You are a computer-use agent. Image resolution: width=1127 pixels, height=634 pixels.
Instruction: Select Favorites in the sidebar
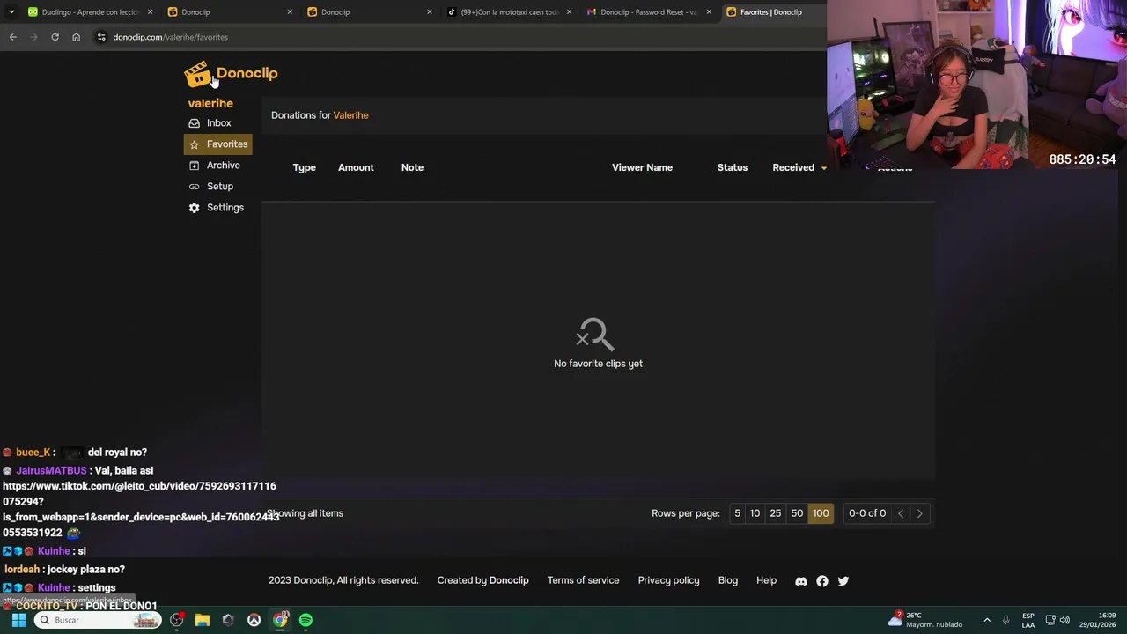(217, 144)
